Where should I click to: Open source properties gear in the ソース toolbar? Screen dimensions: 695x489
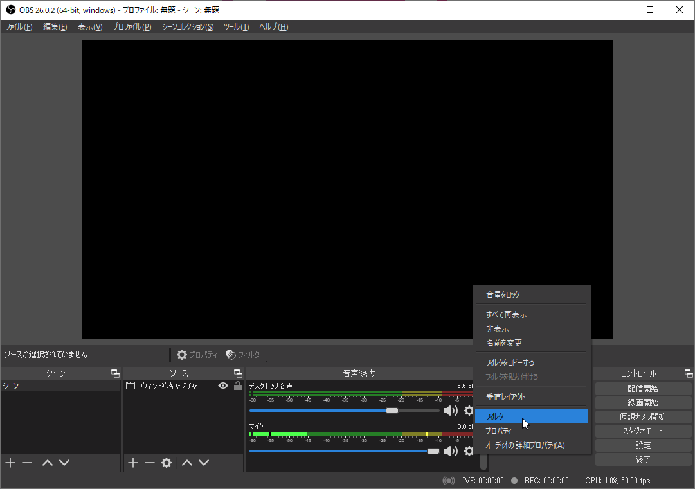coord(167,463)
